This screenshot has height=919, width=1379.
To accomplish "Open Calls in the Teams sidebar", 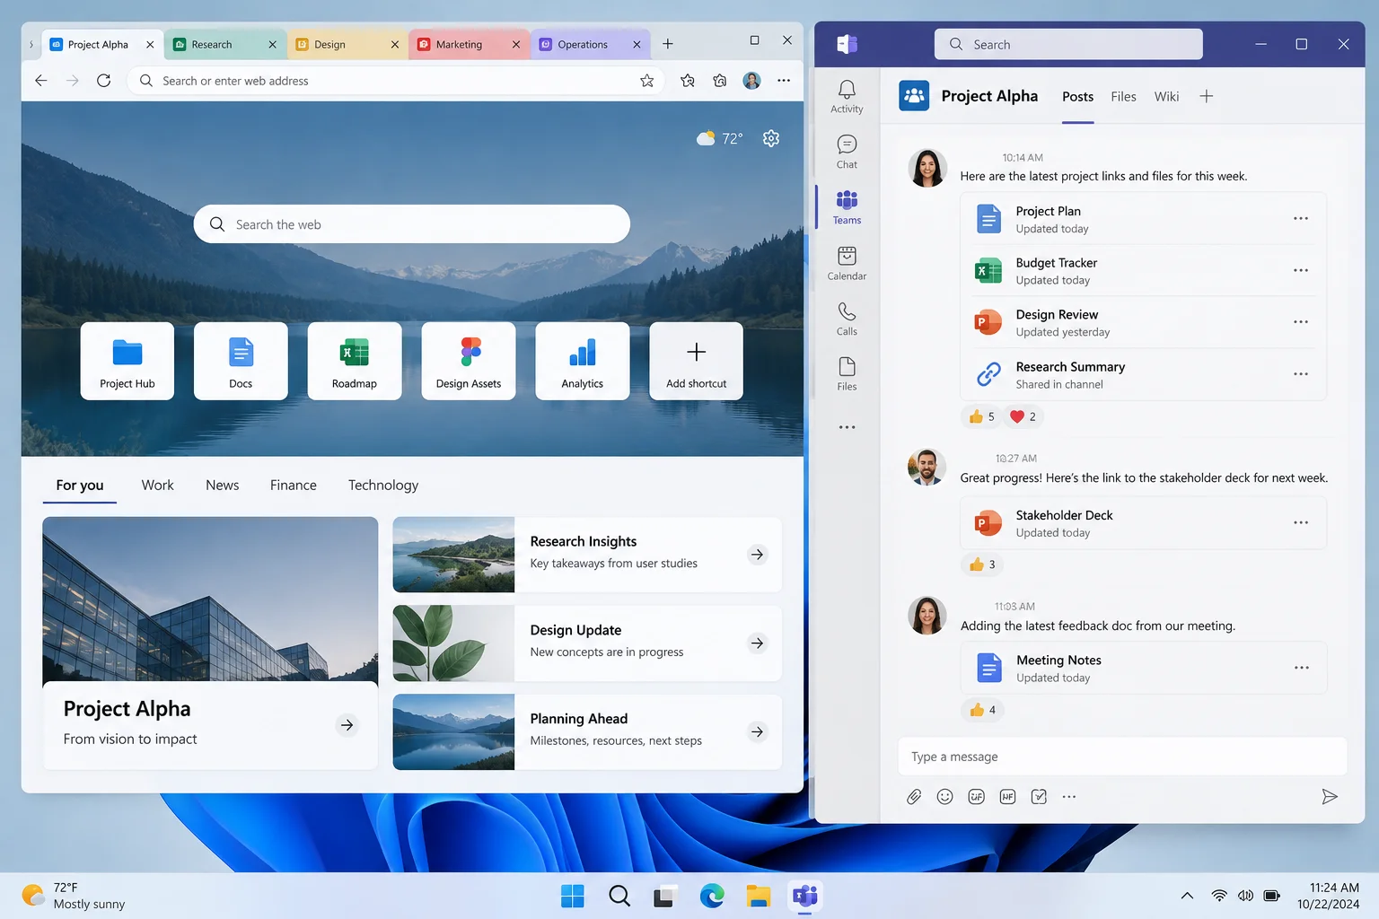I will [847, 319].
